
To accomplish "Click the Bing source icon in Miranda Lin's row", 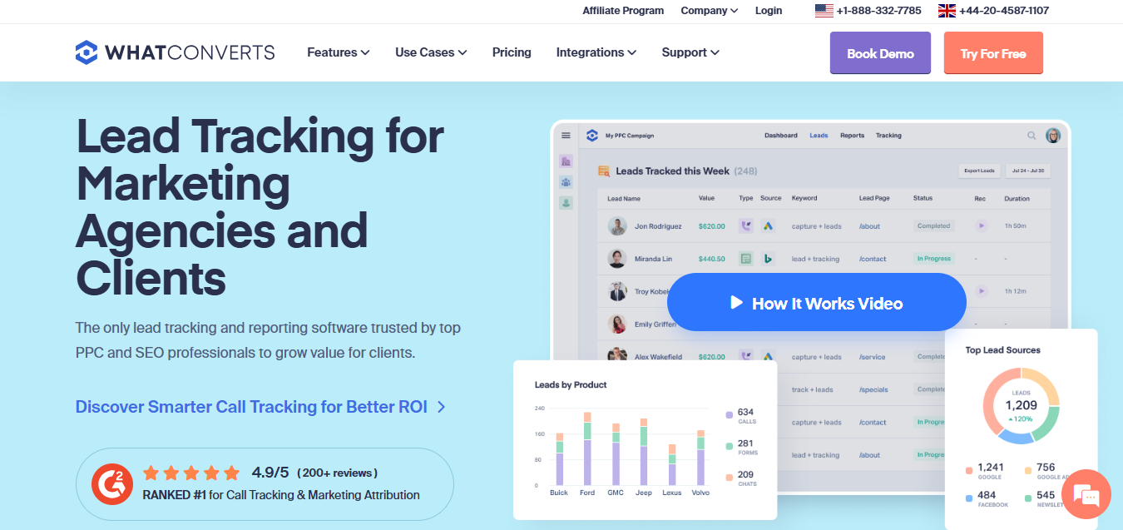I will pos(769,259).
